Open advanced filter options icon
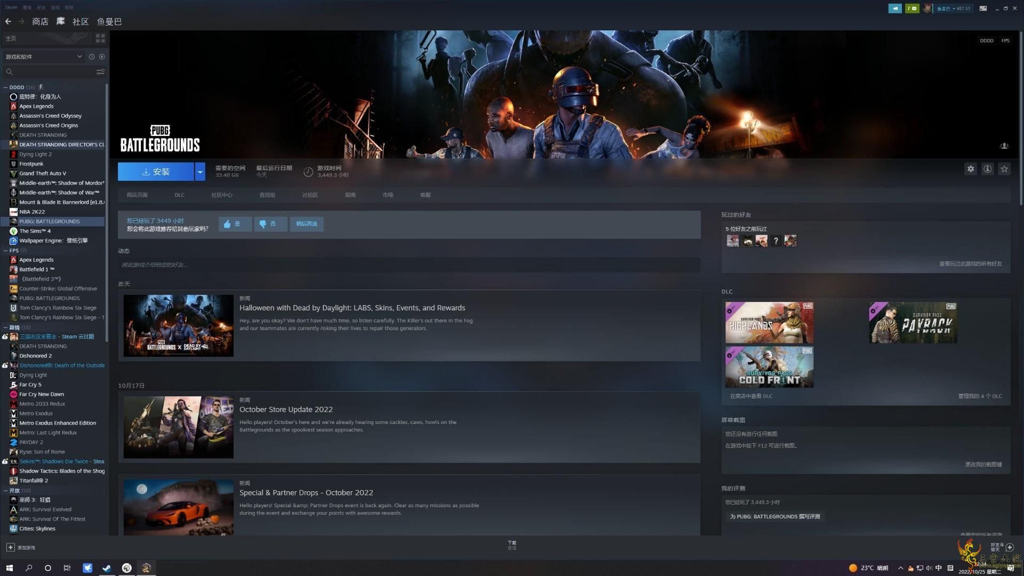Image resolution: width=1024 pixels, height=576 pixels. (100, 71)
